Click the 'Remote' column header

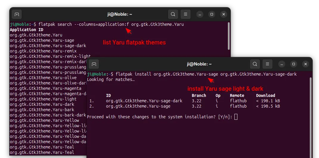[x=237, y=96]
